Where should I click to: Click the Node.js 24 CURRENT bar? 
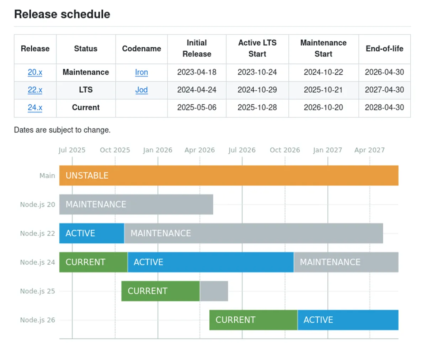[93, 262]
